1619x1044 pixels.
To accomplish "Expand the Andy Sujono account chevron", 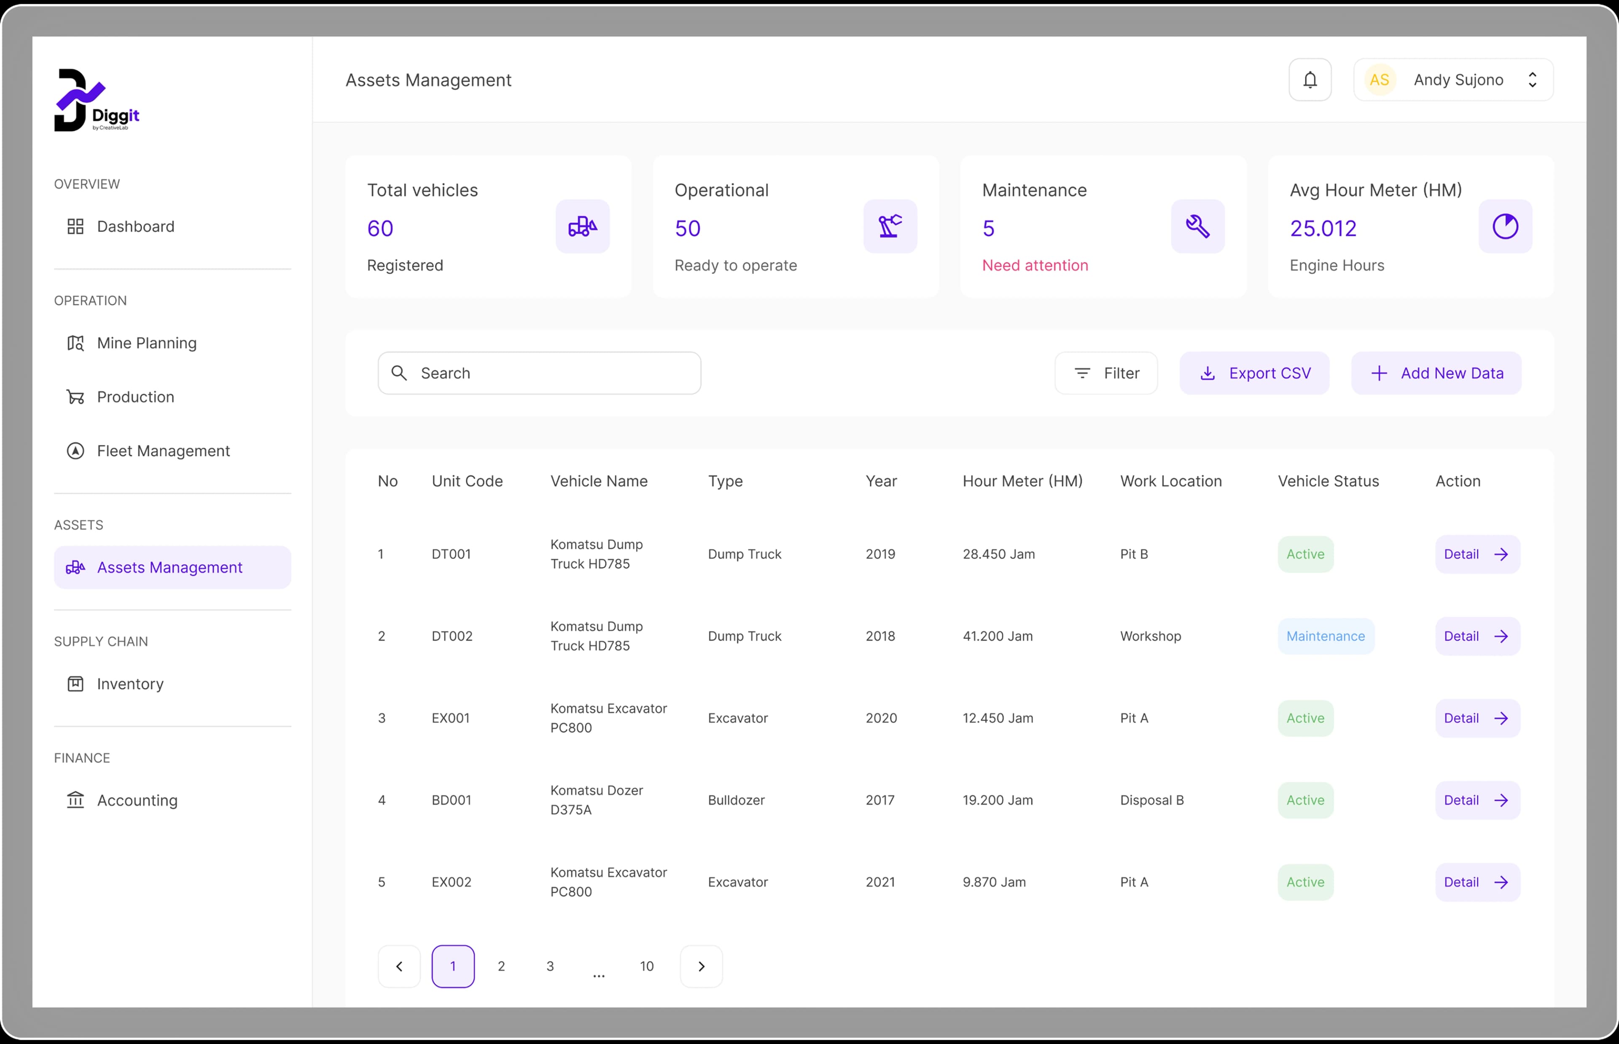I will click(1532, 80).
